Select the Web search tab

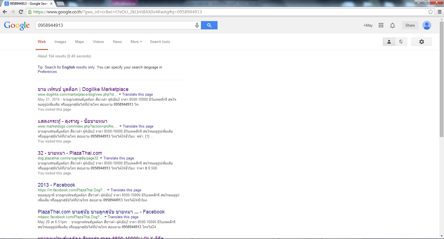click(42, 42)
